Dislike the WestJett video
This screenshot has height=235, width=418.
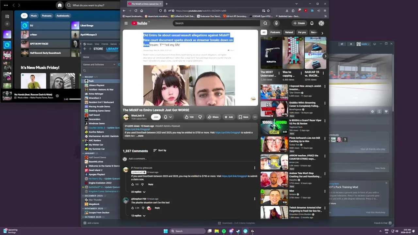point(200,117)
